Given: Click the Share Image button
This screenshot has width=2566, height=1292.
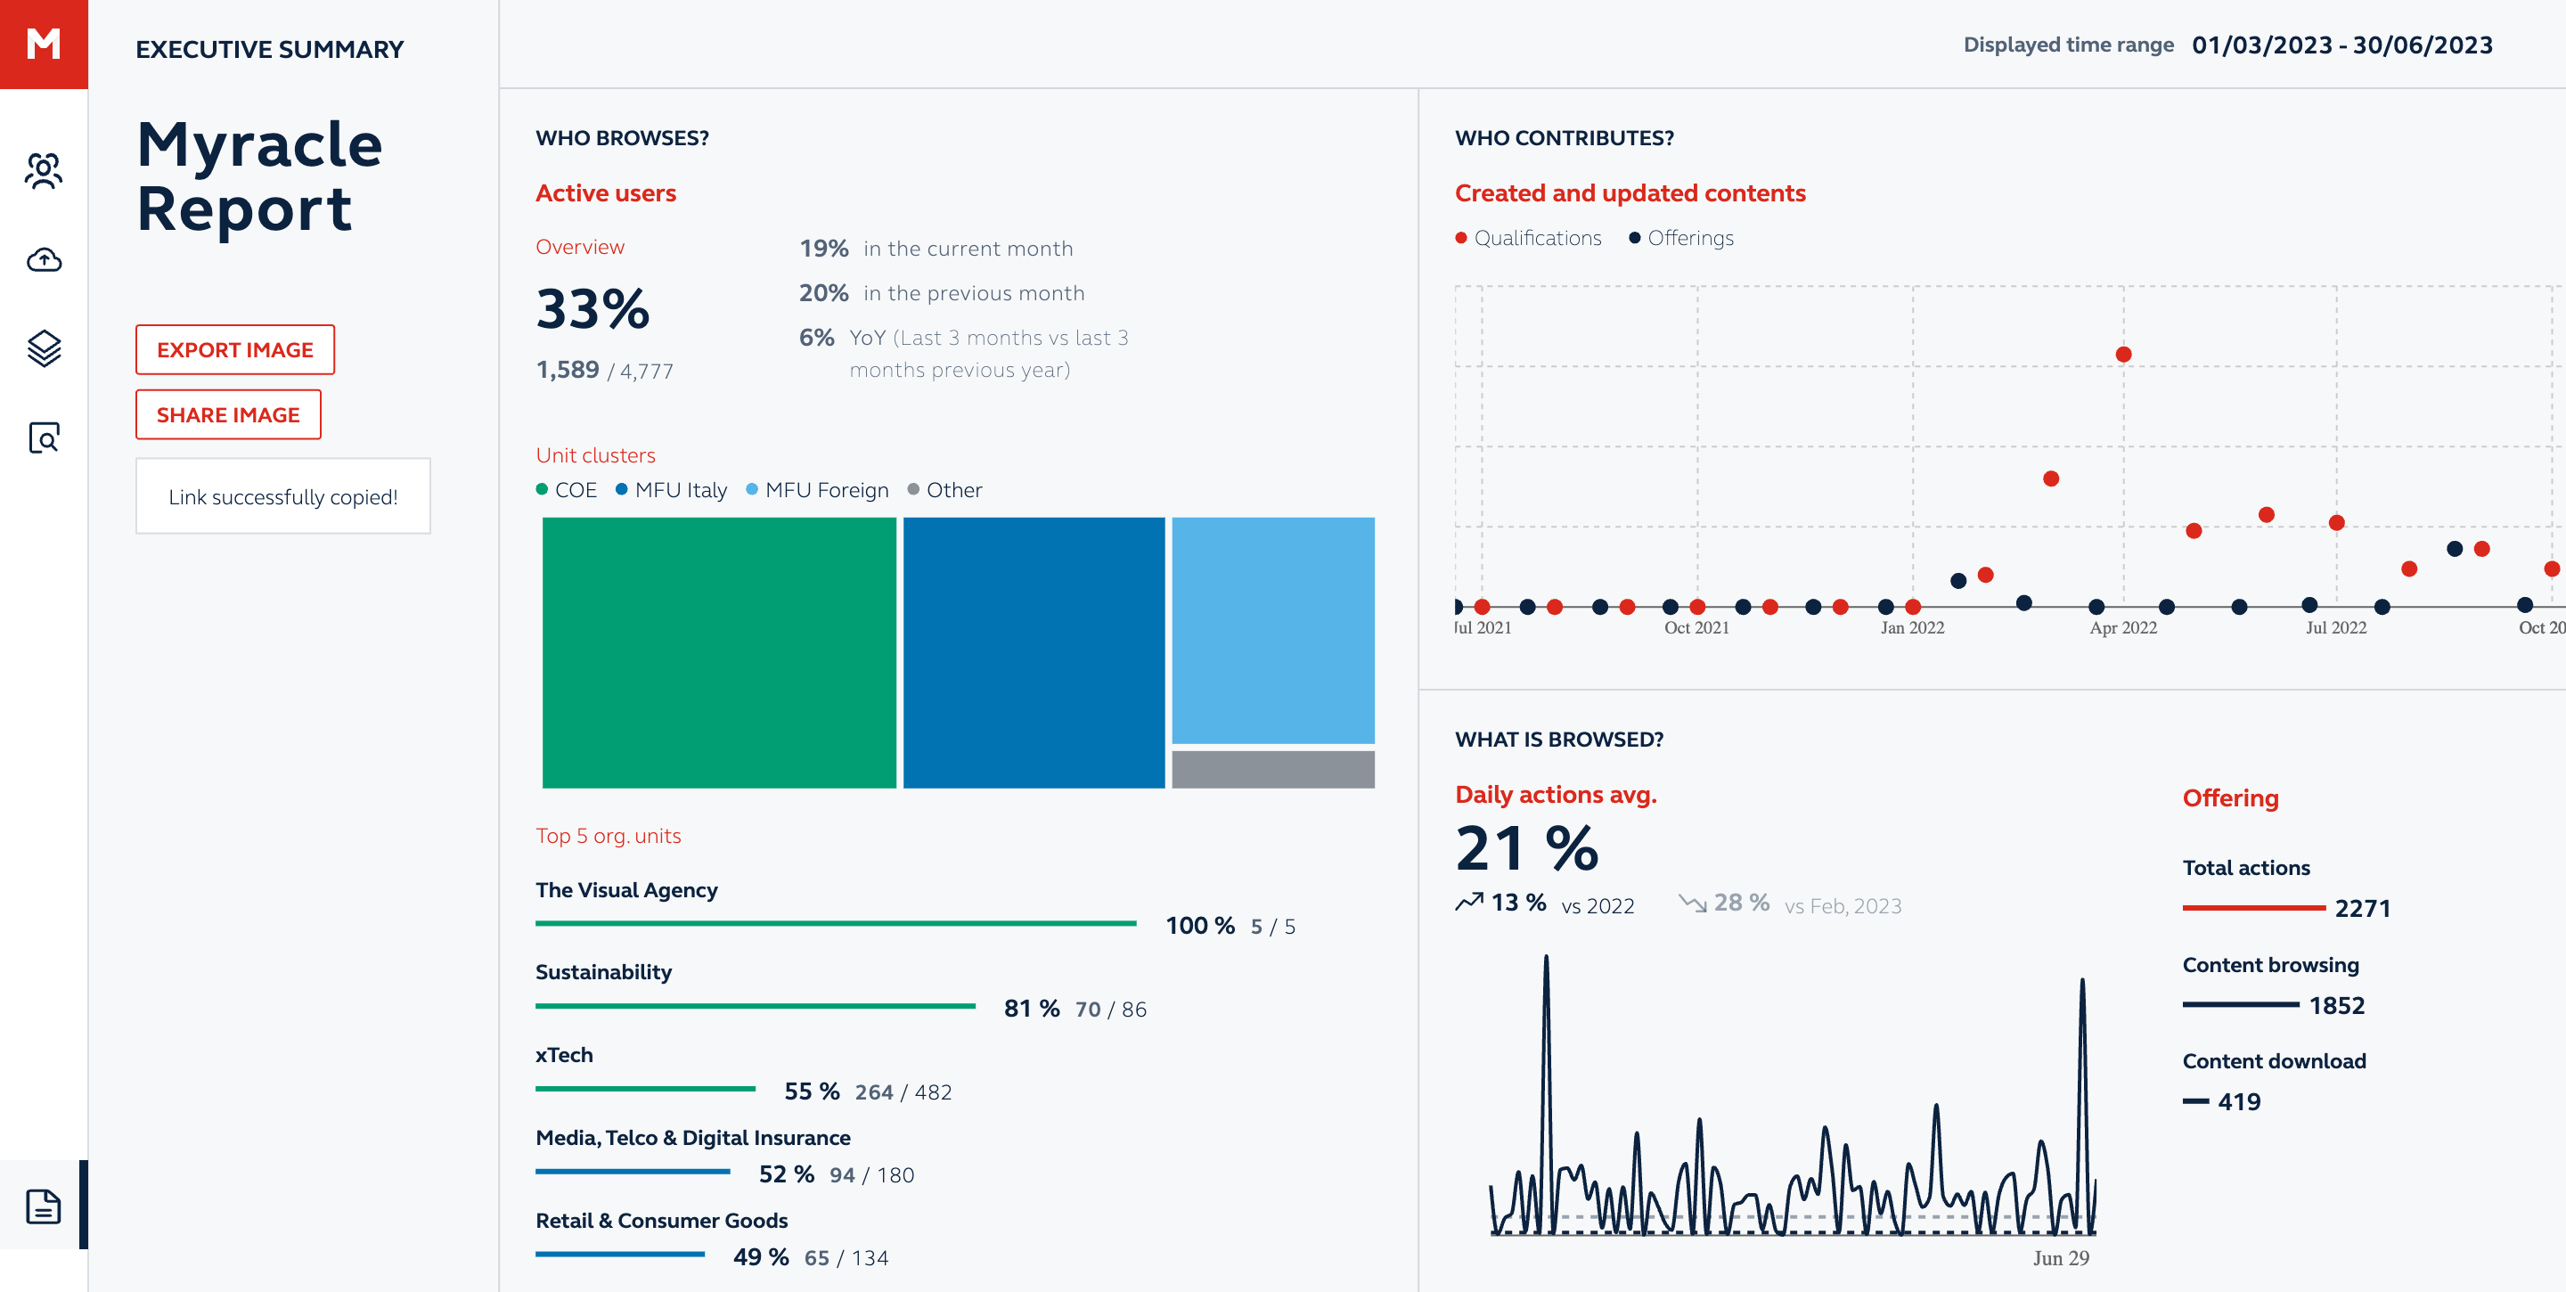Looking at the screenshot, I should (x=228, y=414).
